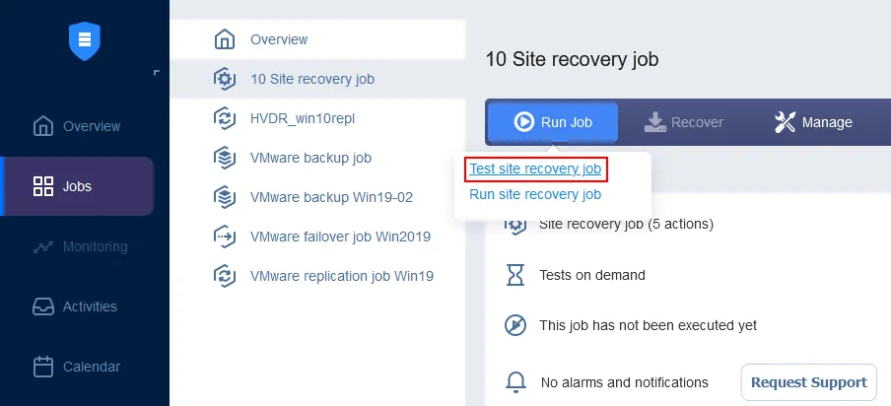Open the Manage menu
Image resolution: width=891 pixels, height=406 pixels.
813,122
